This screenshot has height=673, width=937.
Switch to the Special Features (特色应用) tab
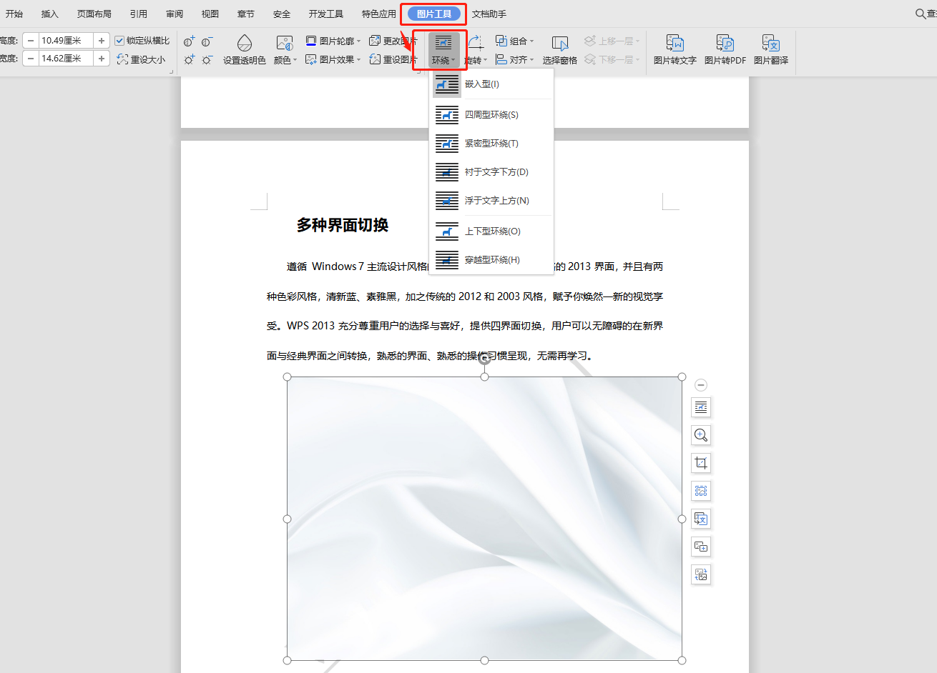pyautogui.click(x=379, y=14)
